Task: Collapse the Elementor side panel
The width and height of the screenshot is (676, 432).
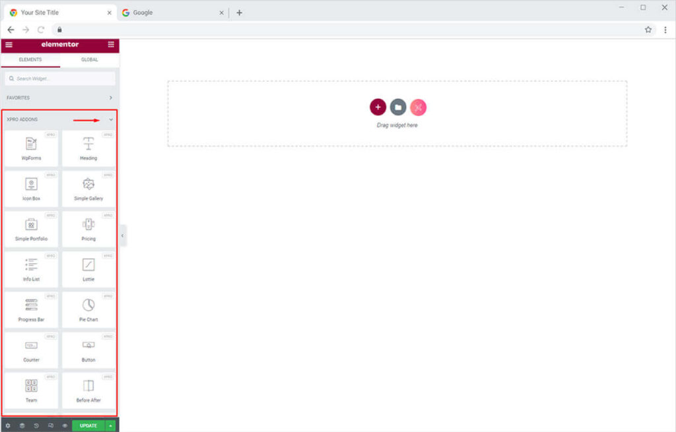Action: pos(123,235)
